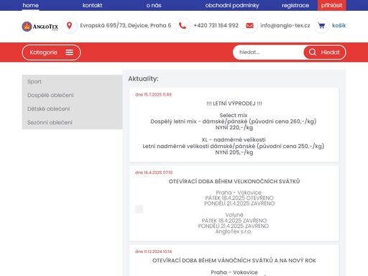Click the red phone icon
The image size is (368, 276).
click(x=183, y=25)
